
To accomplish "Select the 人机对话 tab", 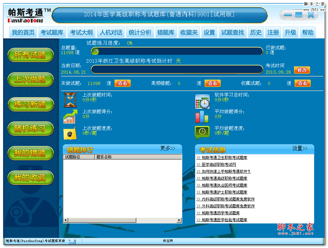I will click(111, 32).
